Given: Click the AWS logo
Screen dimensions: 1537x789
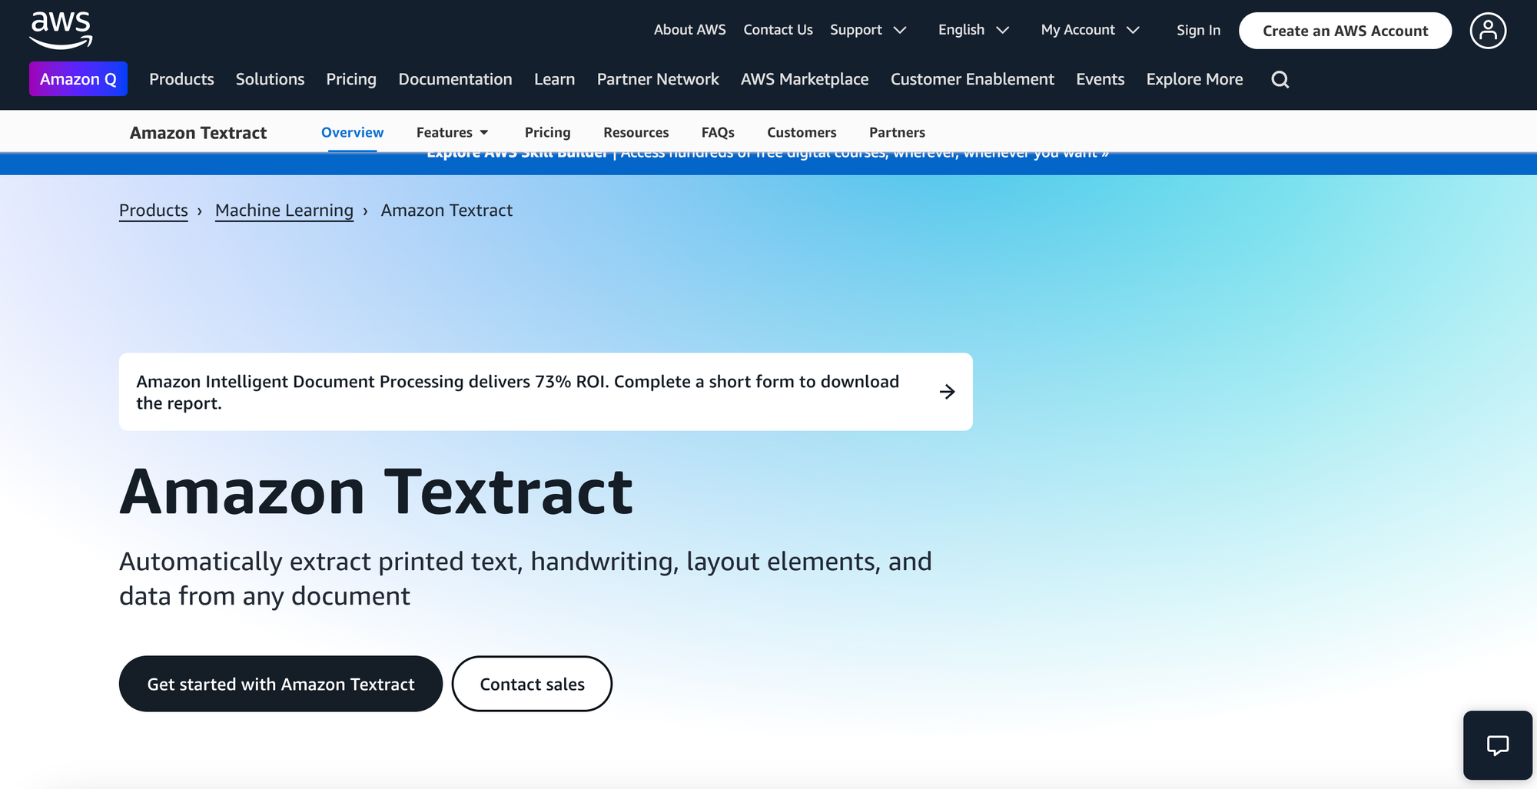Looking at the screenshot, I should 61,29.
